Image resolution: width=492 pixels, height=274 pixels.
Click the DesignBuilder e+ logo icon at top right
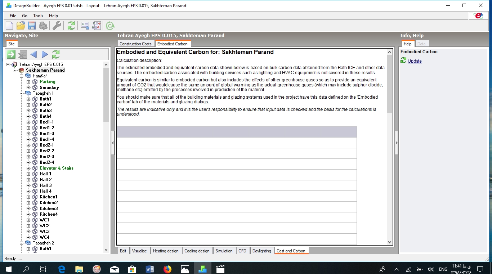478,16
